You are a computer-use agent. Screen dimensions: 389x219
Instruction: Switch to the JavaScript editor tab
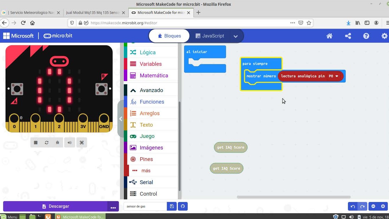click(210, 36)
